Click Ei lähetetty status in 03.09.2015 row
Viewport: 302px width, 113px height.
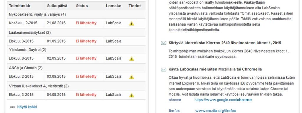coord(86,77)
